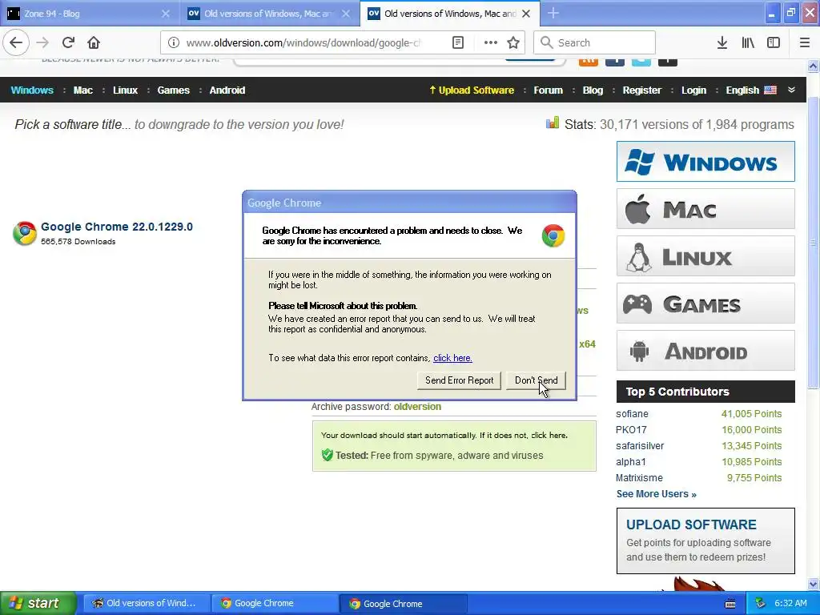Click the browser Back arrow button

click(16, 42)
